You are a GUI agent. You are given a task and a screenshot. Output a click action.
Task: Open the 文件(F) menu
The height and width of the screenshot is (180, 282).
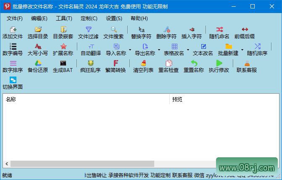(x=15, y=19)
